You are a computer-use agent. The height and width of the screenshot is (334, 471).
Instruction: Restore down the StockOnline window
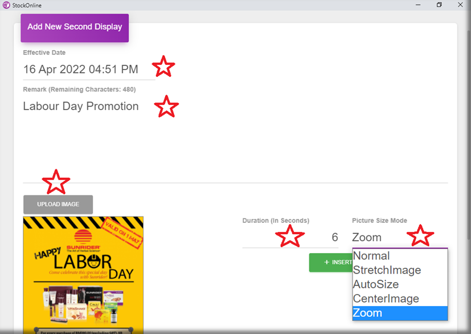click(439, 5)
